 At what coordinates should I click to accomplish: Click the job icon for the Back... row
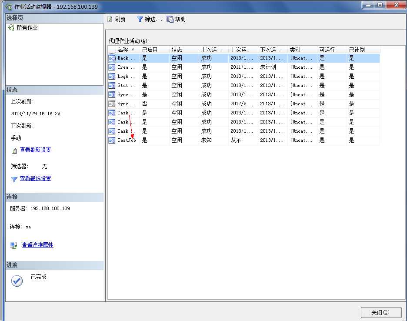tap(112, 58)
